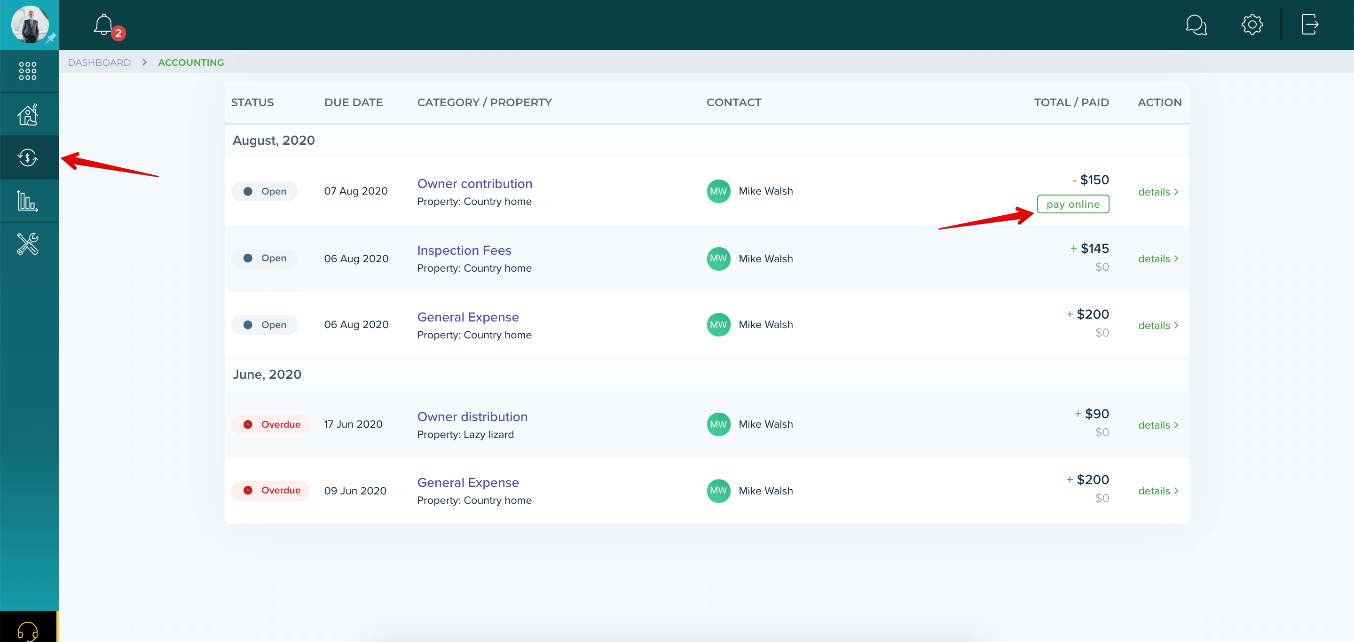This screenshot has height=642, width=1354.
Task: Open the Inspection Fees link
Action: tap(464, 250)
